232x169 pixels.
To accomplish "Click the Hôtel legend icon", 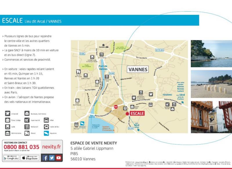I will pos(46,120).
